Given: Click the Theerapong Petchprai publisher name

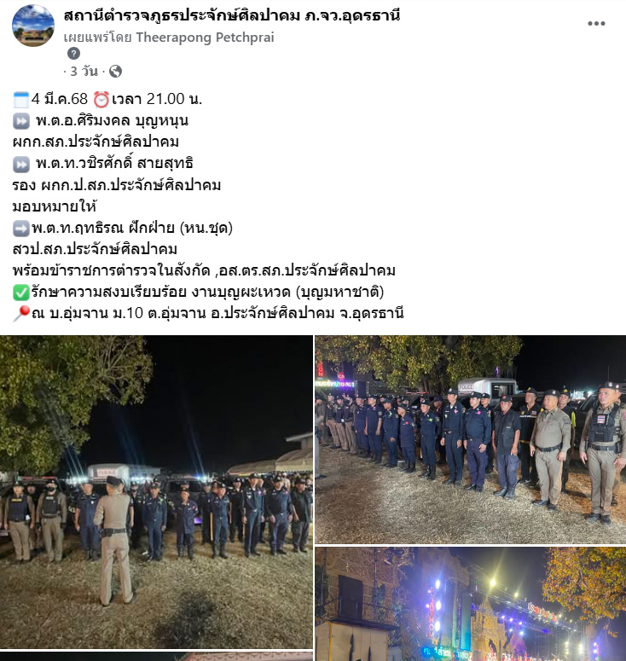Looking at the screenshot, I should click(x=205, y=37).
